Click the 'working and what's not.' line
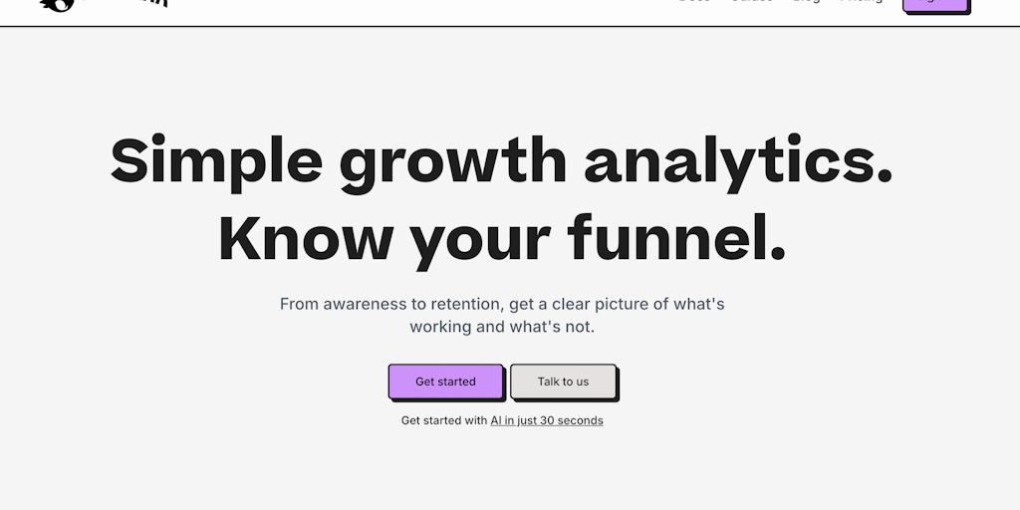This screenshot has height=510, width=1020. pyautogui.click(x=502, y=327)
